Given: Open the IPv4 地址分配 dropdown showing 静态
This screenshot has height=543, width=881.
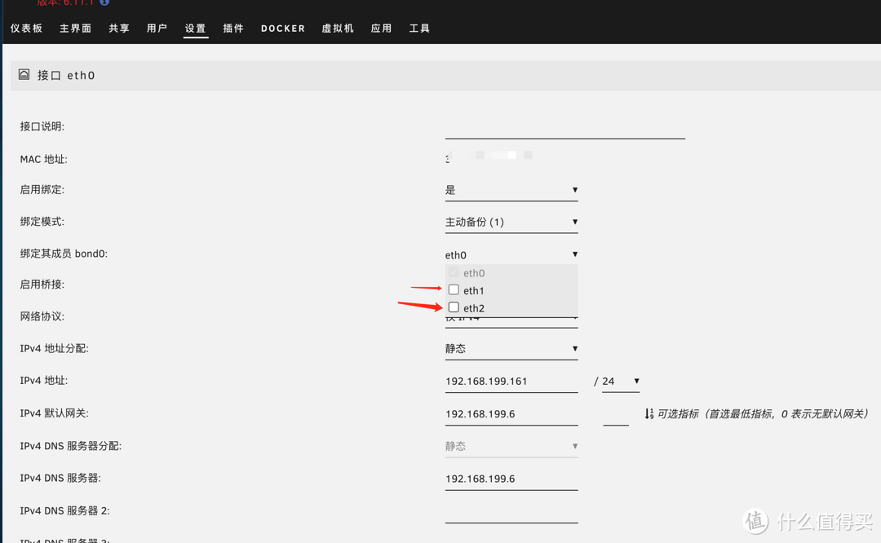Looking at the screenshot, I should coord(511,348).
